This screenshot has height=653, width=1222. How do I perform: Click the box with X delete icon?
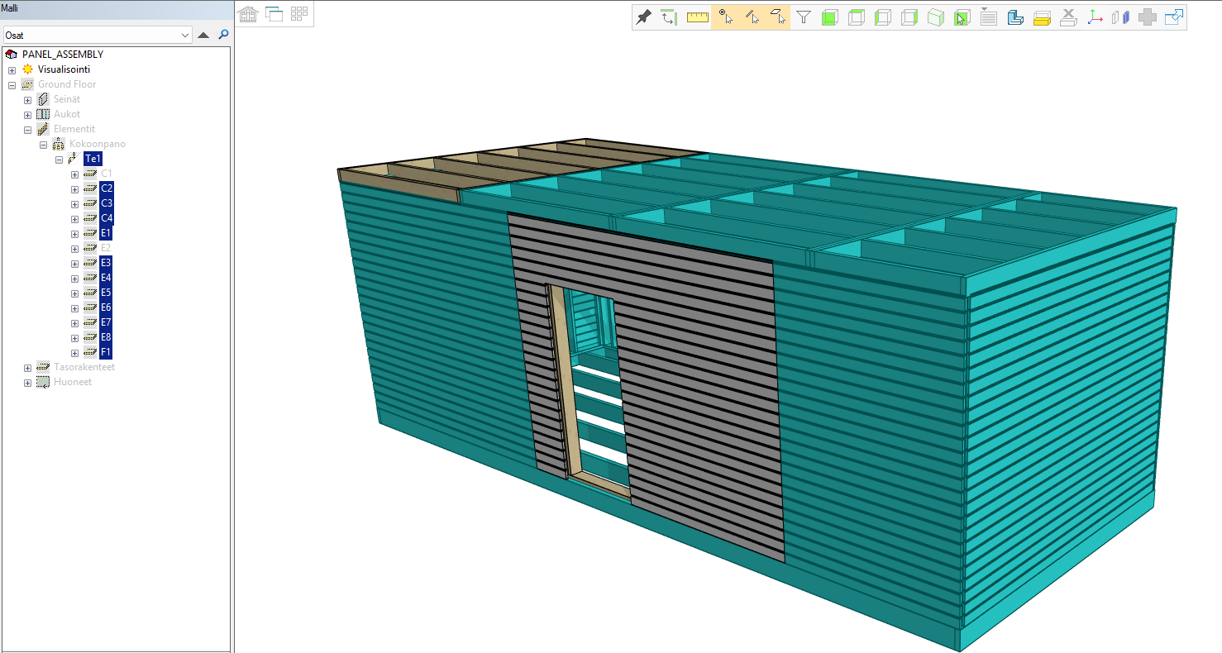[x=1068, y=17]
